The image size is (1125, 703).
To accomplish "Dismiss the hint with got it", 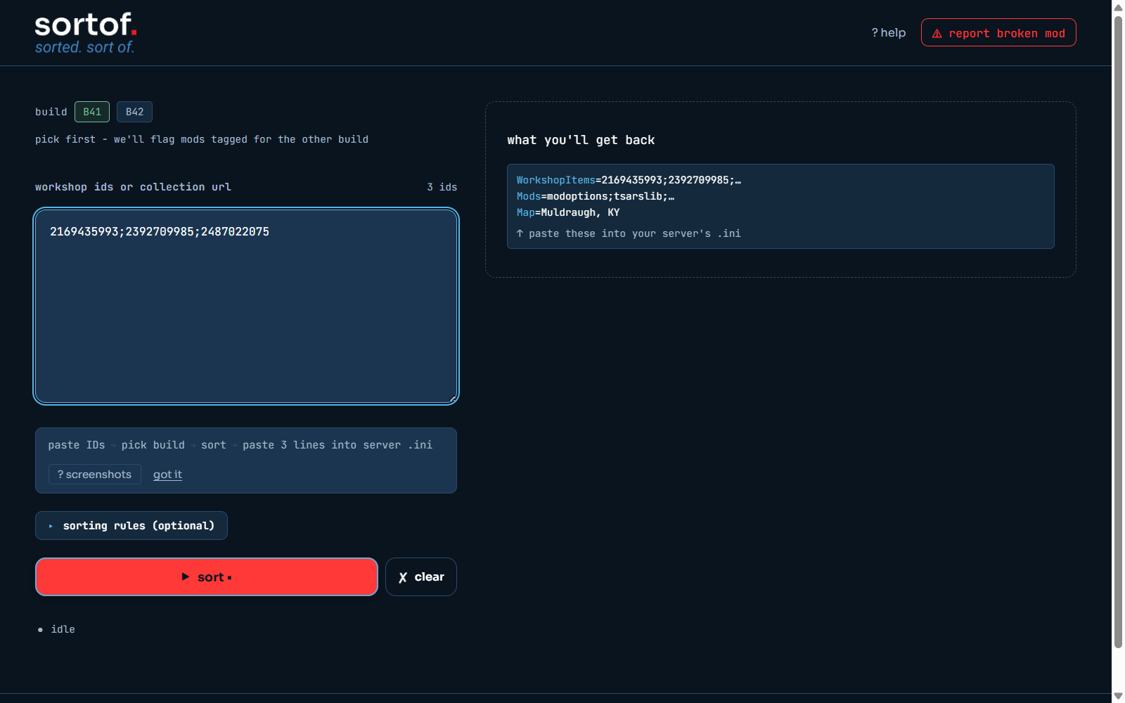I will (167, 475).
